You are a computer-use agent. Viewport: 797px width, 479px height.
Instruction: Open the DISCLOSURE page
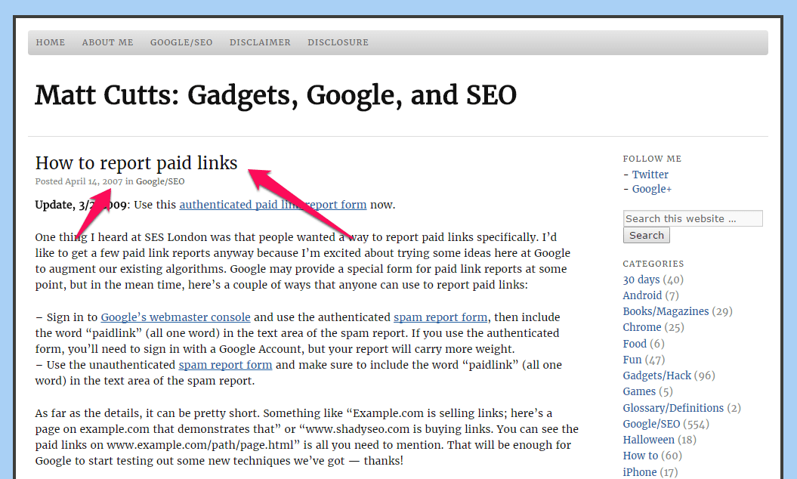point(338,42)
